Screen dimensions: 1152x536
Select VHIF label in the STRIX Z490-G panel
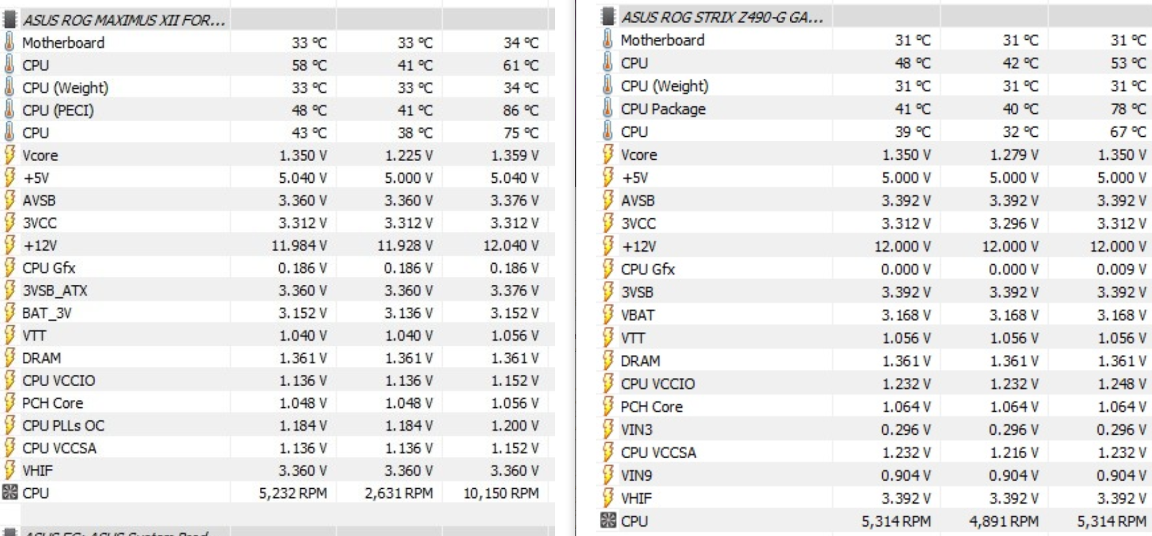pos(636,498)
